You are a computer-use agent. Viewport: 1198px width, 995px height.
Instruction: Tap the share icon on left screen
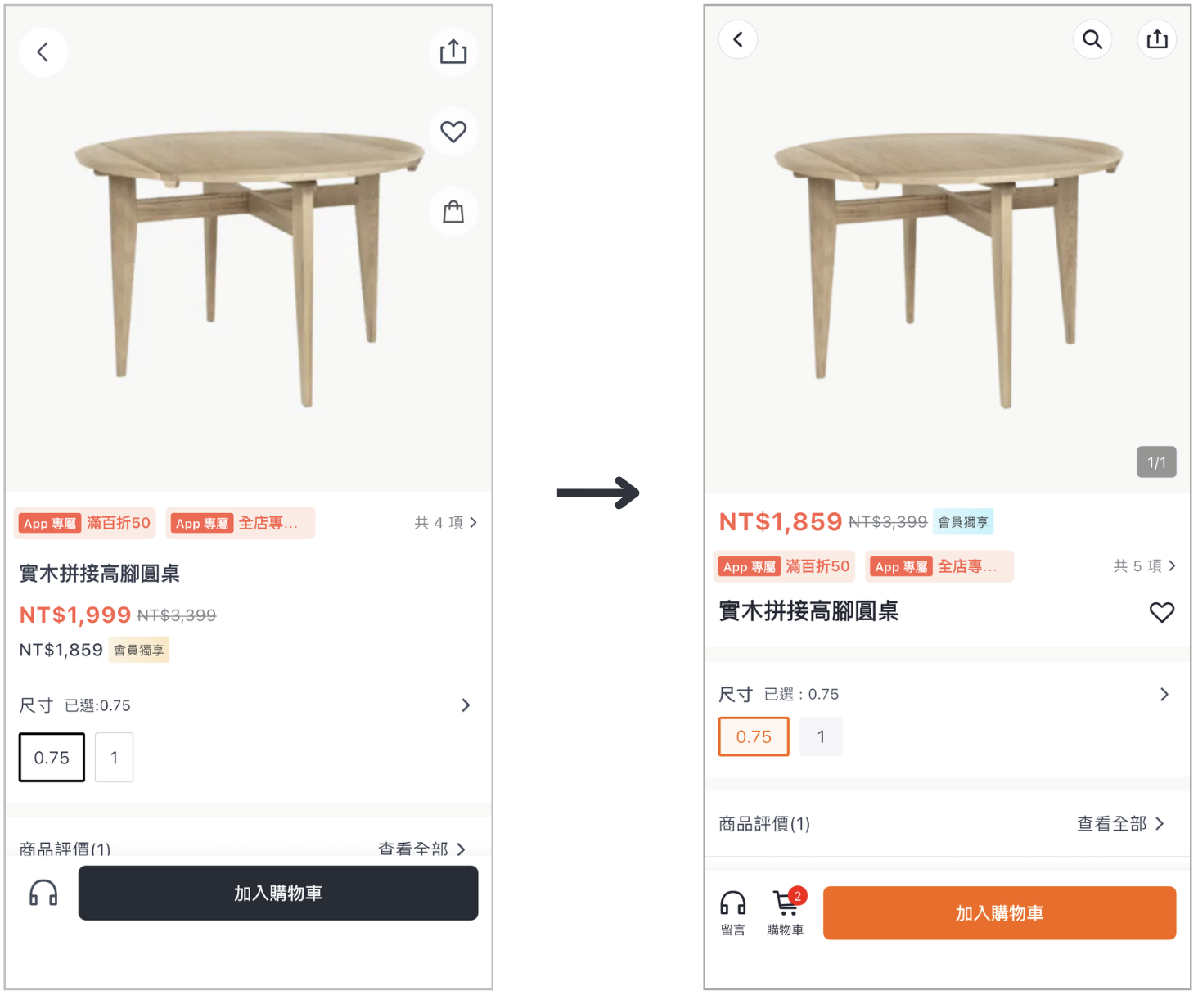pyautogui.click(x=453, y=52)
